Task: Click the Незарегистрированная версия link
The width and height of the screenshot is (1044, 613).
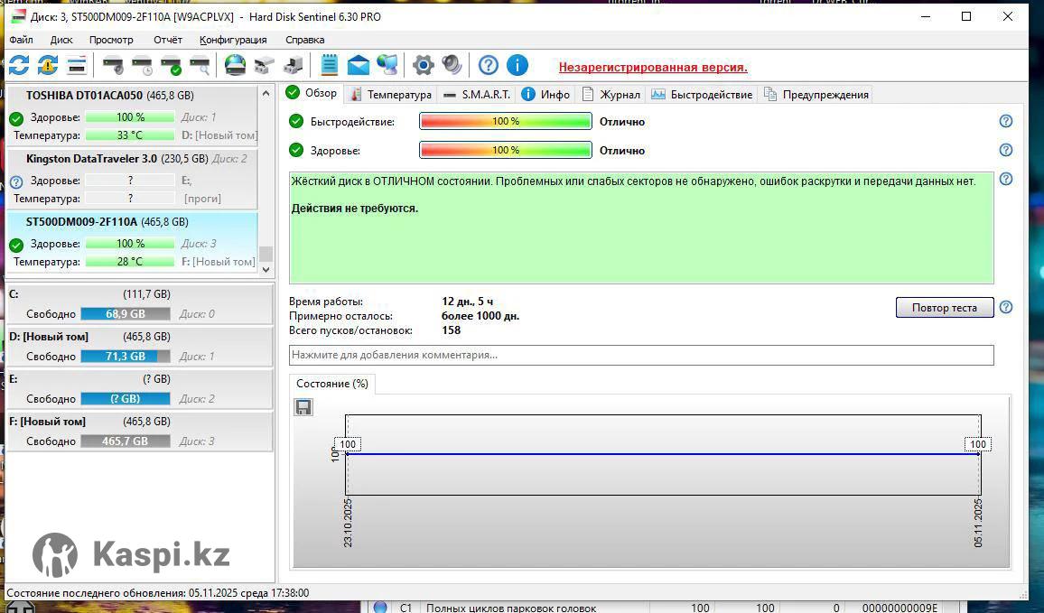Action: click(652, 67)
